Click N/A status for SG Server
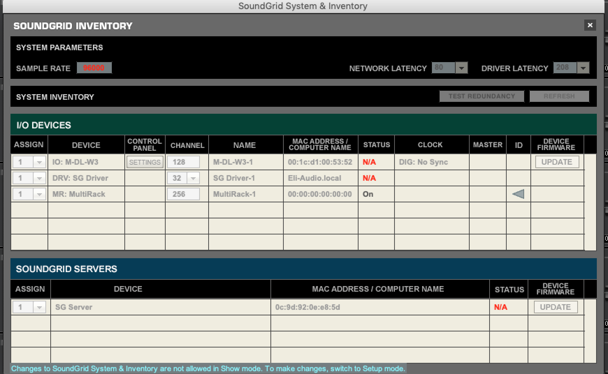 click(x=501, y=307)
